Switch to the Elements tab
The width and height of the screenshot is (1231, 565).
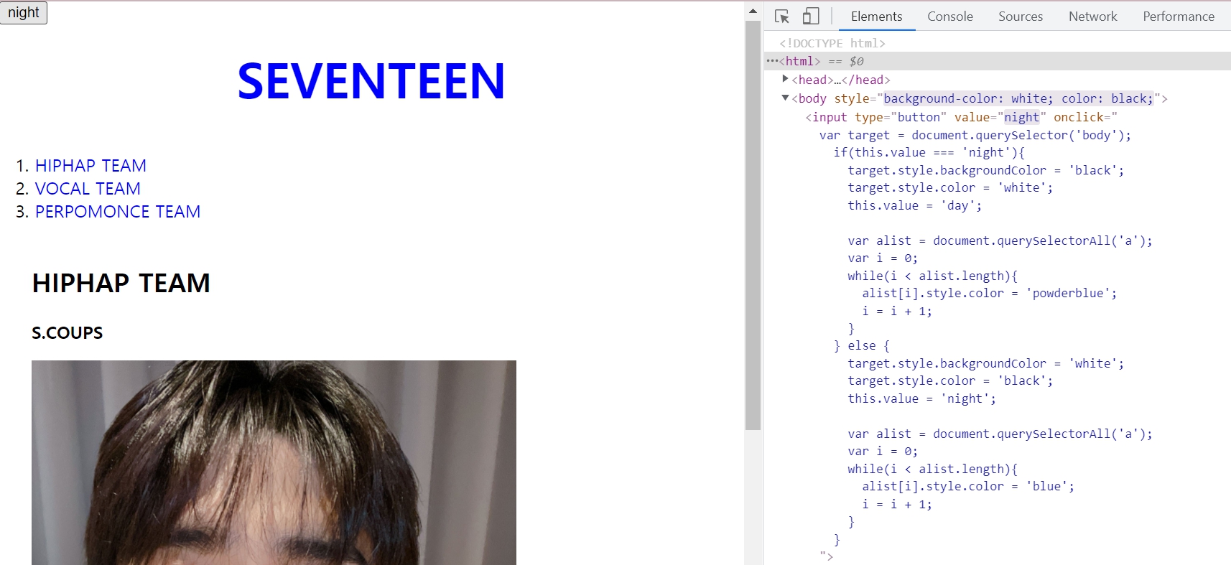(876, 16)
